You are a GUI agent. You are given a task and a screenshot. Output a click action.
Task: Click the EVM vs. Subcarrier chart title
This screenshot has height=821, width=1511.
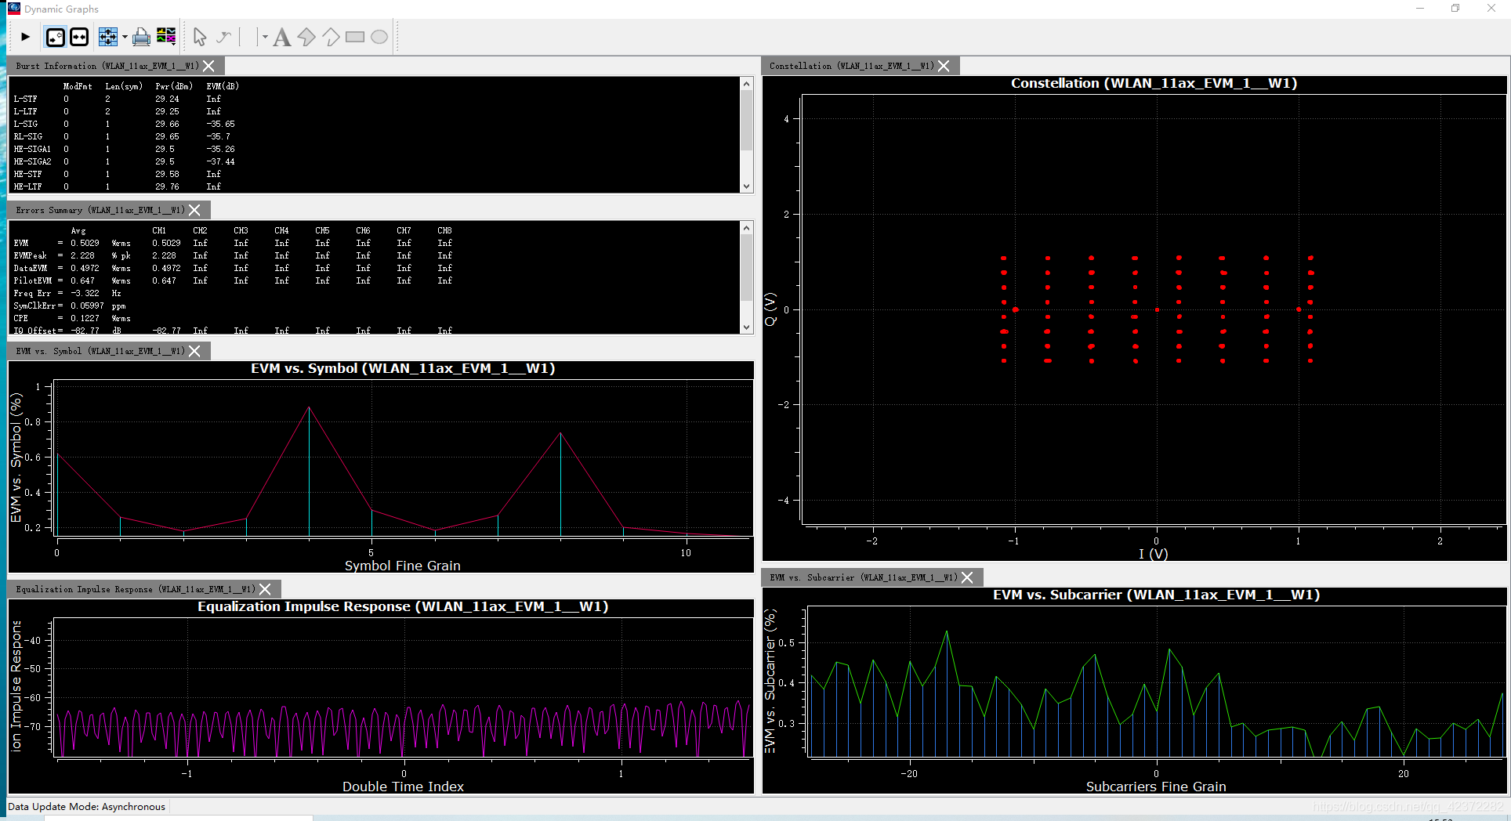point(1156,595)
